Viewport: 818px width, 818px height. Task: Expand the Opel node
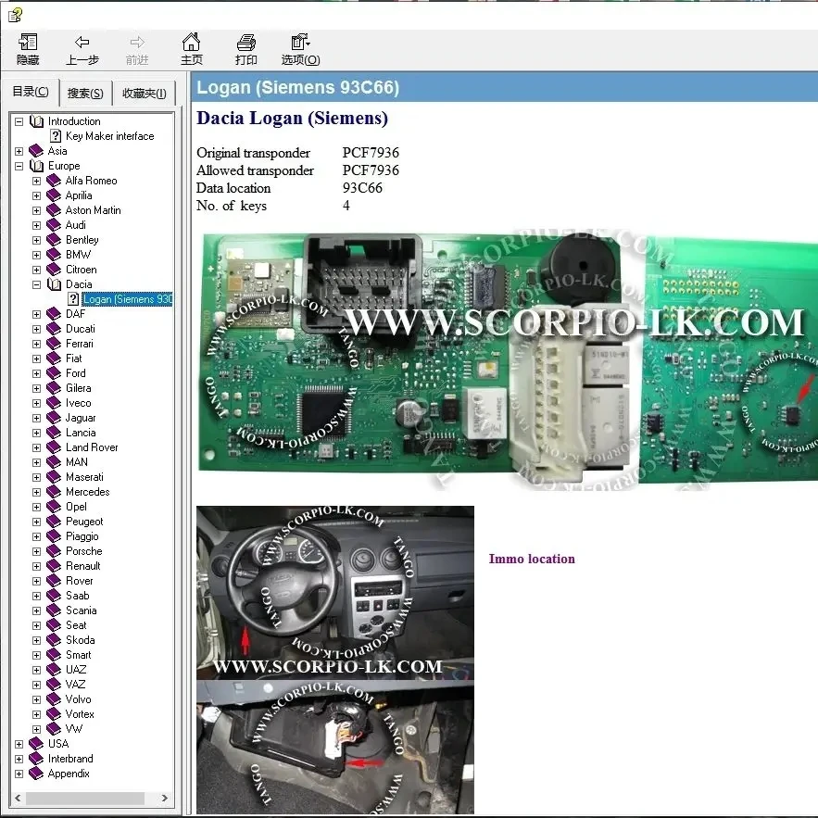click(36, 507)
